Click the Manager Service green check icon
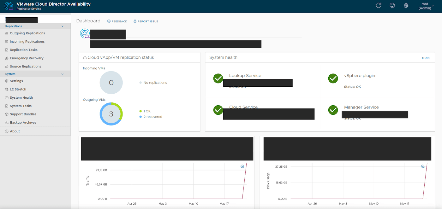The height and width of the screenshot is (209, 442). pyautogui.click(x=333, y=110)
